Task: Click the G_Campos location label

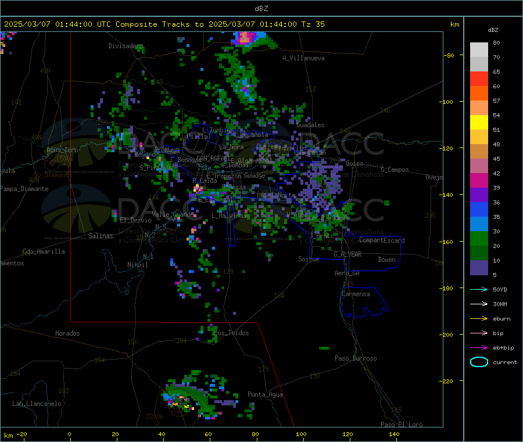Action: pyautogui.click(x=395, y=170)
